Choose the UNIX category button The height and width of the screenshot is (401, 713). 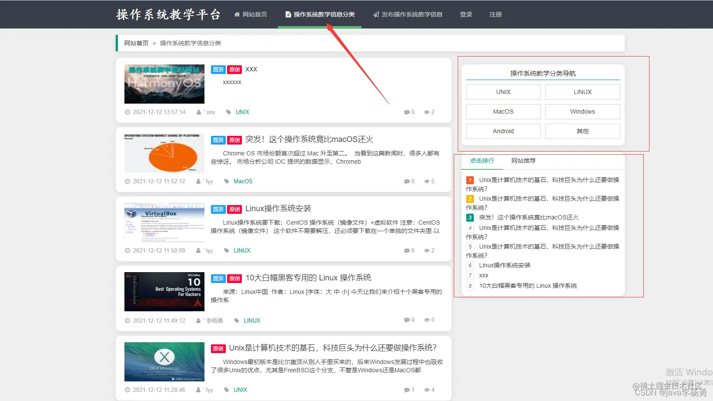click(503, 92)
